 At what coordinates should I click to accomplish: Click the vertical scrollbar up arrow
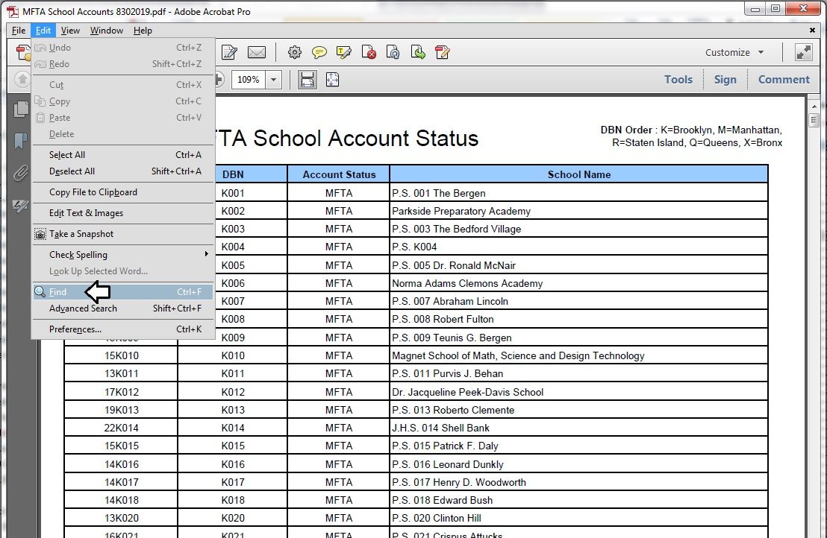click(814, 106)
